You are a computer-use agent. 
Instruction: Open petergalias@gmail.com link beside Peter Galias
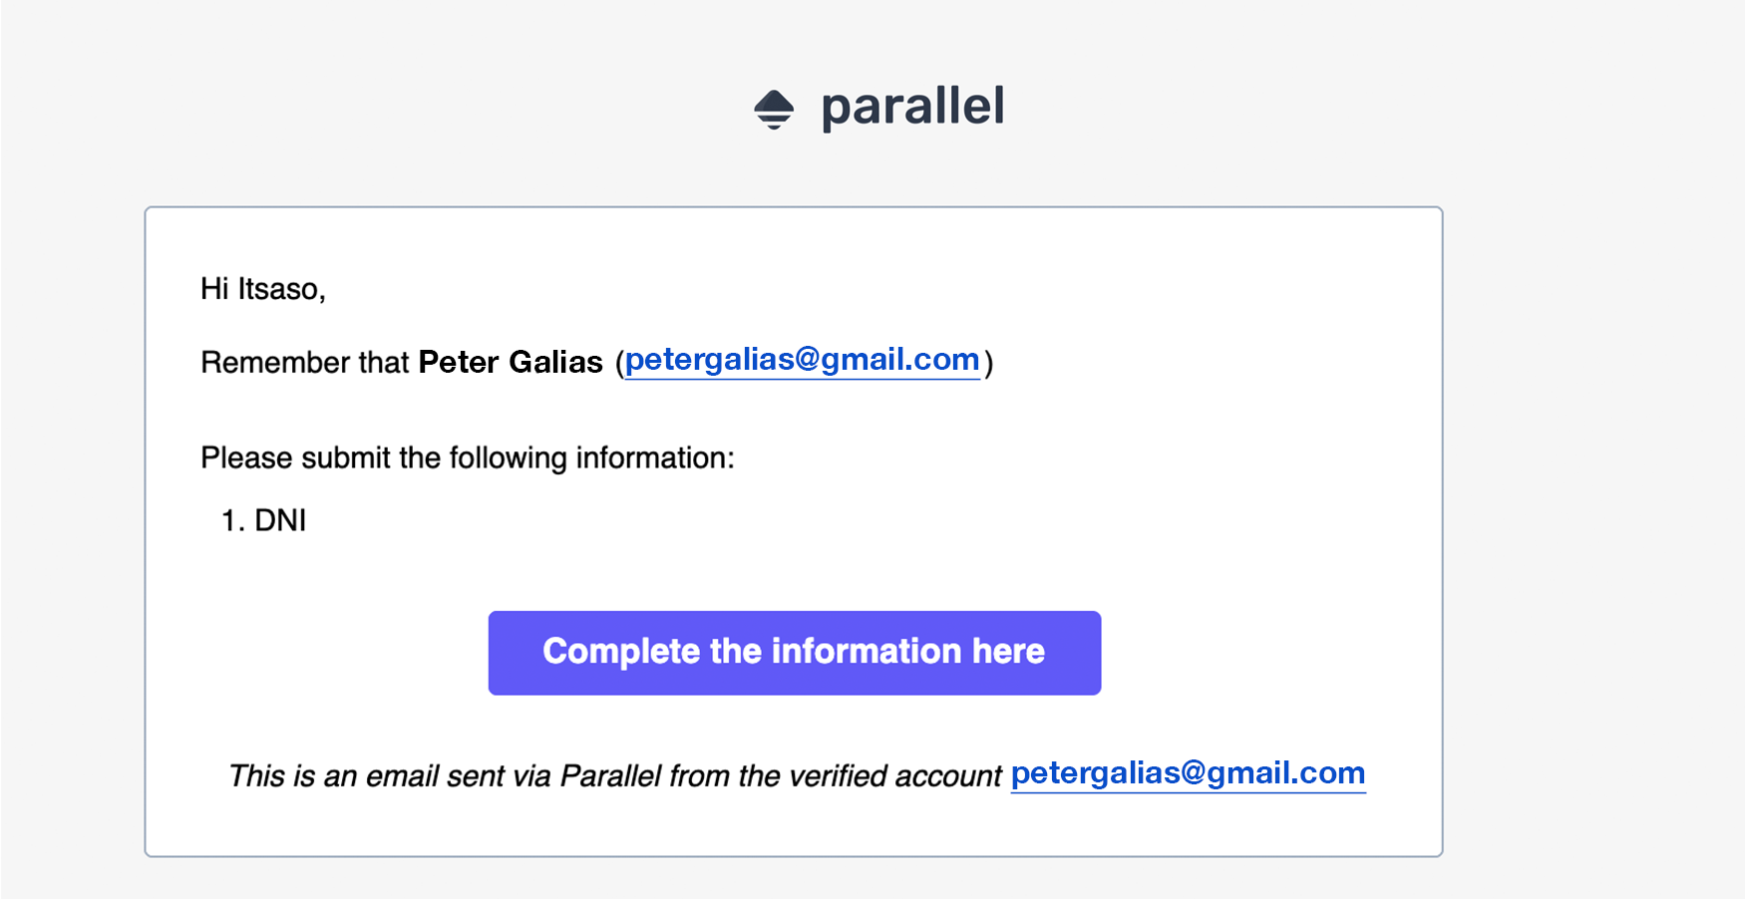(x=802, y=360)
